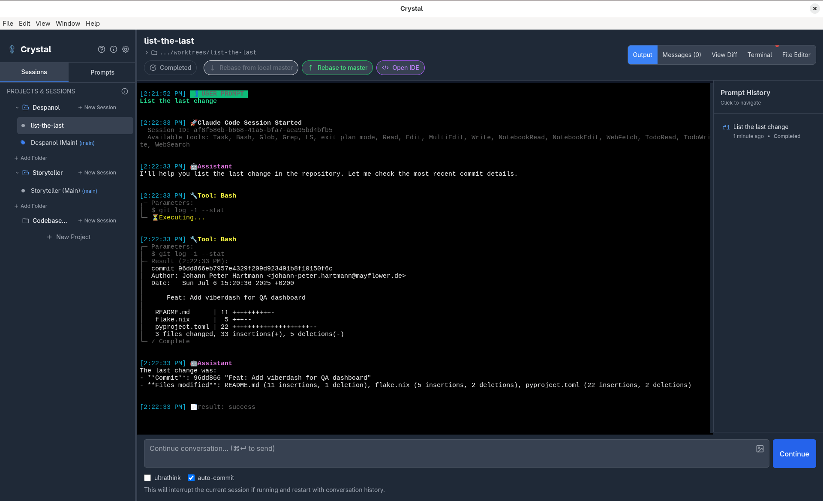Open the Prompts tab
Screen dimensions: 823x501
tap(102, 72)
